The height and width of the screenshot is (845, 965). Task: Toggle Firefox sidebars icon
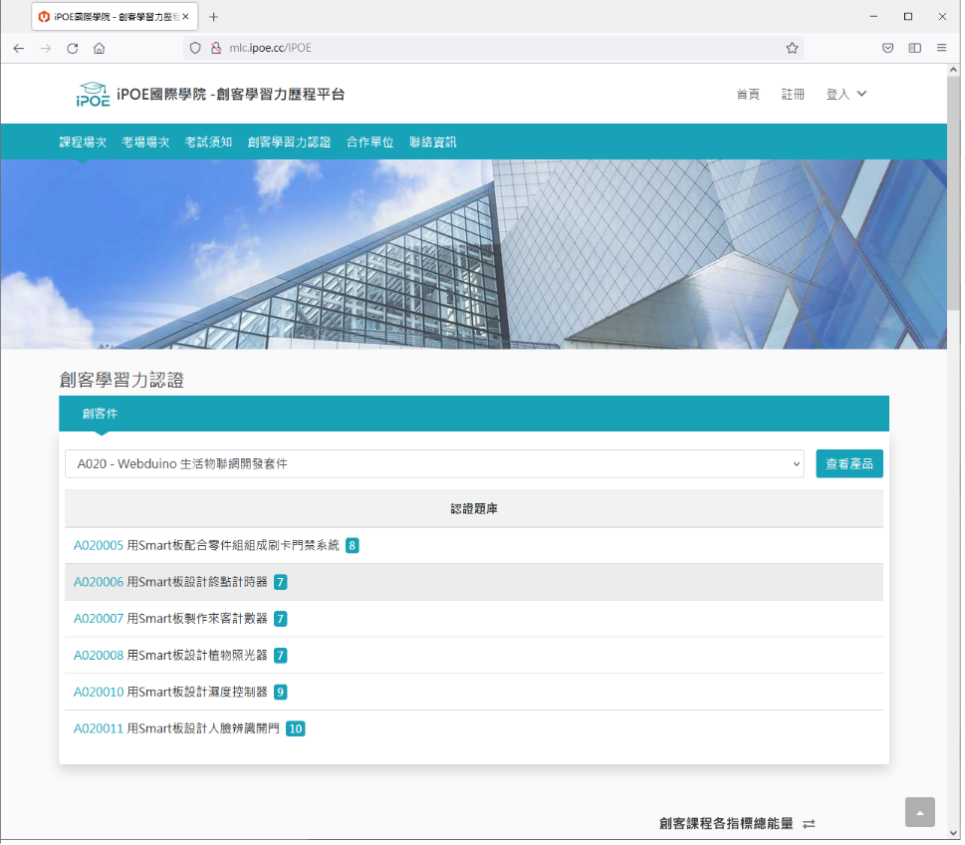pos(913,47)
